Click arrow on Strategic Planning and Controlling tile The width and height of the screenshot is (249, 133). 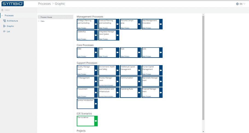click(x=96, y=24)
